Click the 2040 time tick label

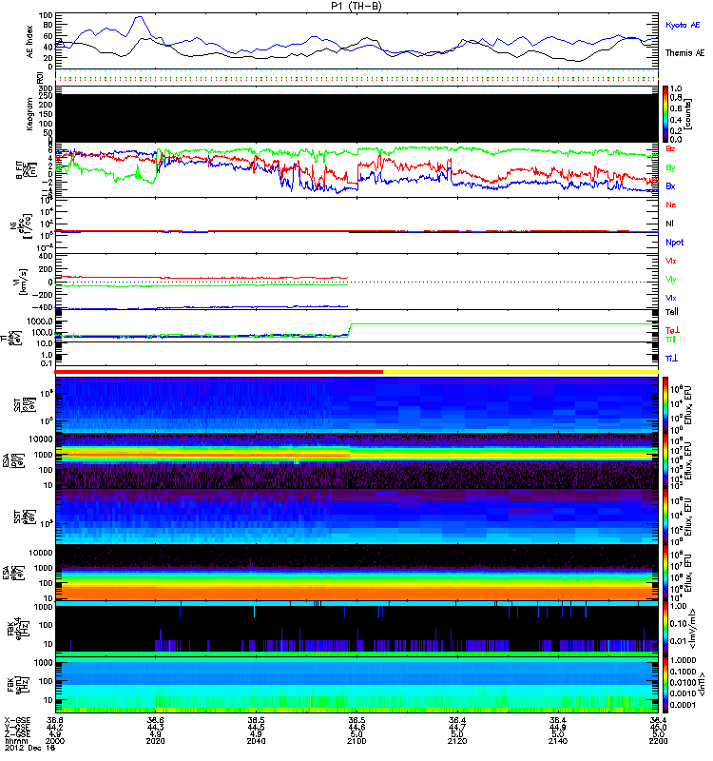256,741
